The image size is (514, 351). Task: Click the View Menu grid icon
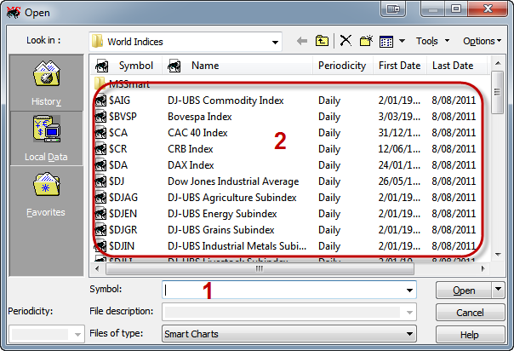tap(390, 41)
